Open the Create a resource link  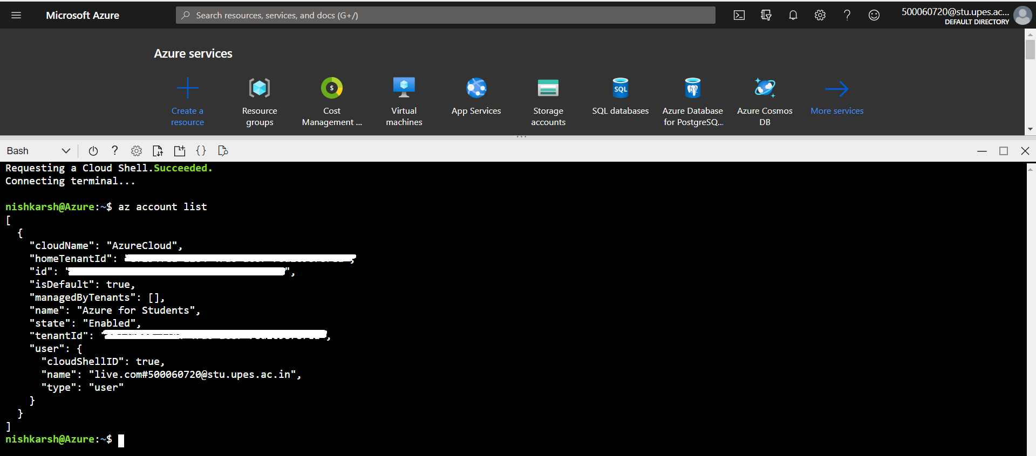point(187,116)
